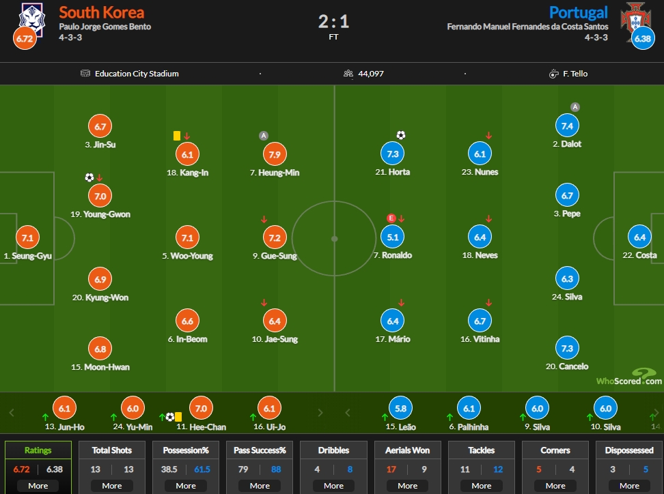Open More under Total Shots
This screenshot has width=664, height=494.
coord(112,486)
